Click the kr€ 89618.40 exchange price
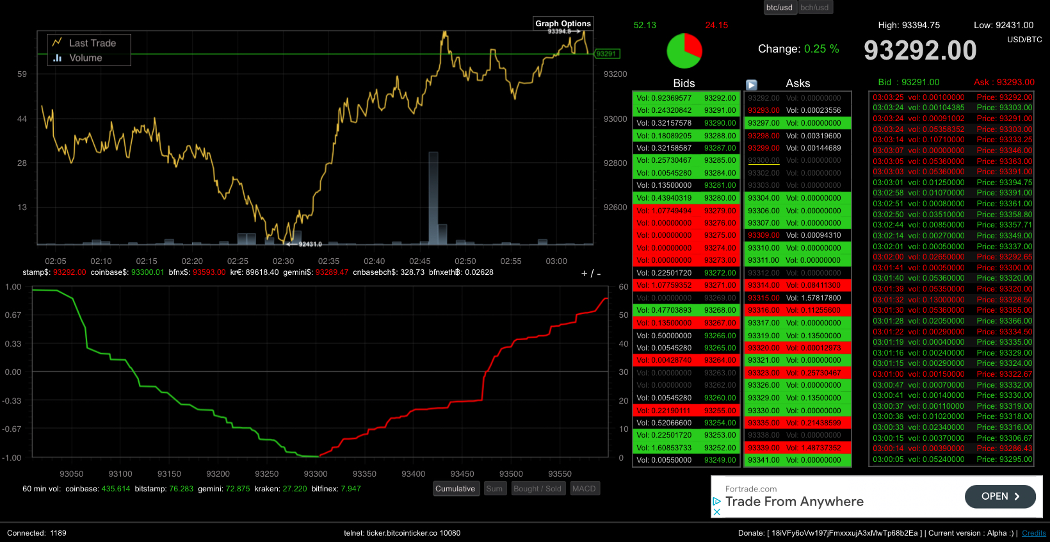 click(x=255, y=272)
